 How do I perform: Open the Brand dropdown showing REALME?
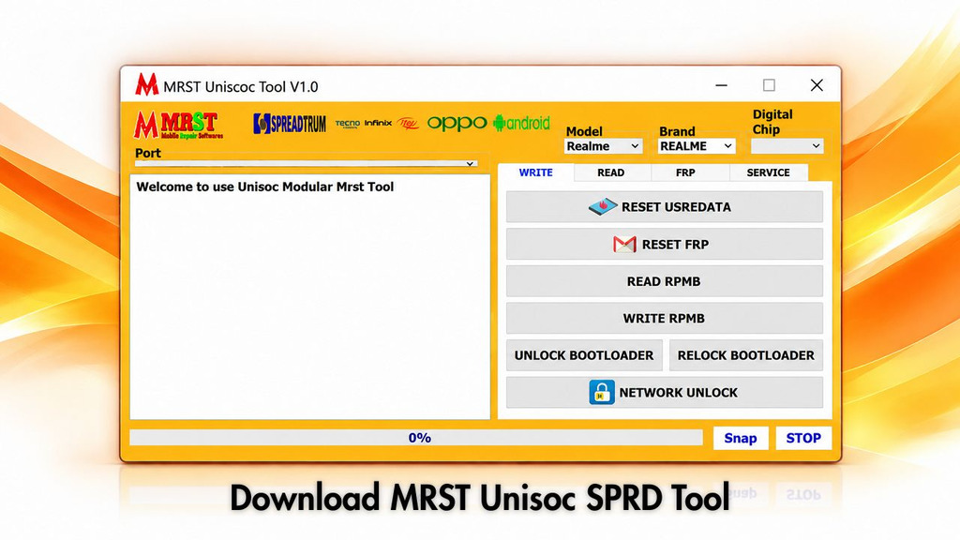pyautogui.click(x=697, y=146)
